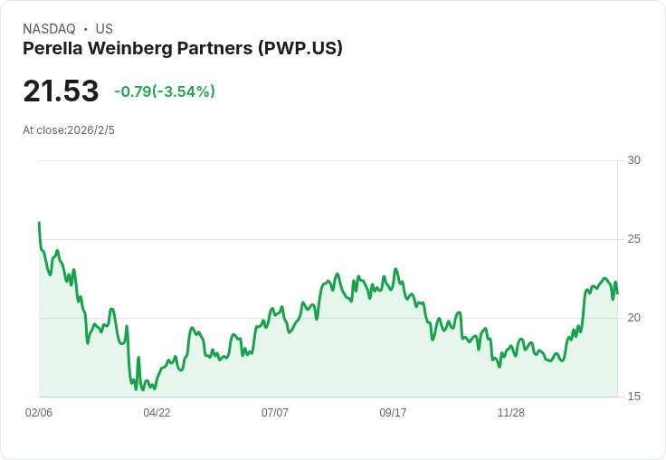Click the 25 value on the price axis
This screenshot has width=666, height=460.
click(x=633, y=239)
